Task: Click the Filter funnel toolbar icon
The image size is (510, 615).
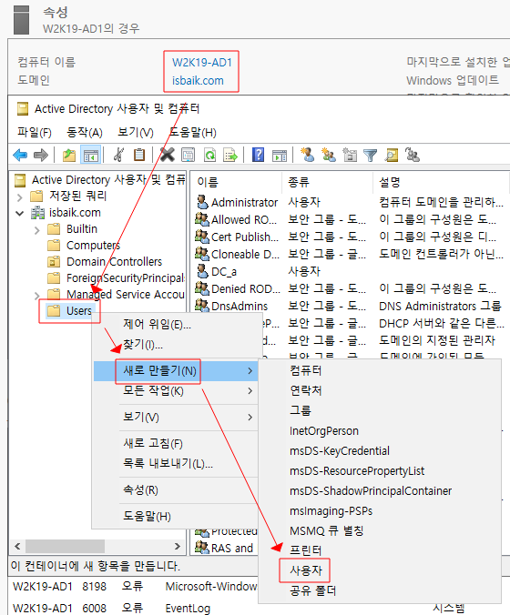Action: pyautogui.click(x=370, y=156)
